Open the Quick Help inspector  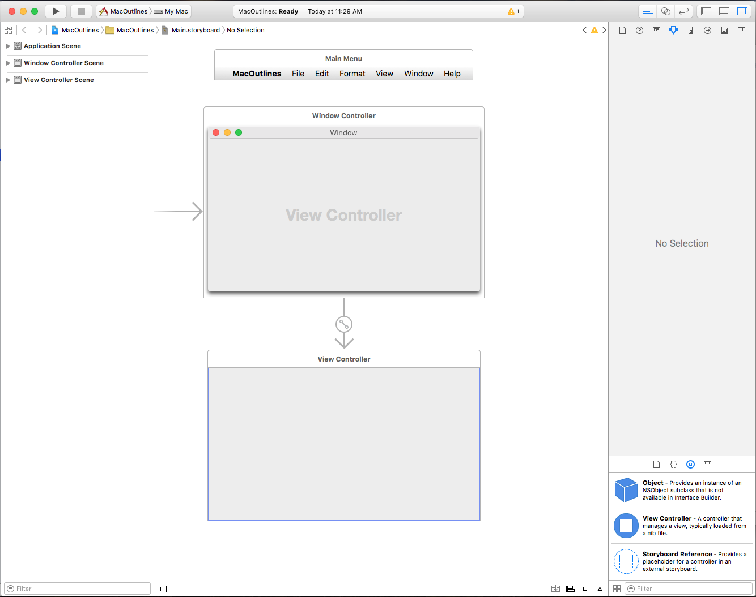(639, 30)
